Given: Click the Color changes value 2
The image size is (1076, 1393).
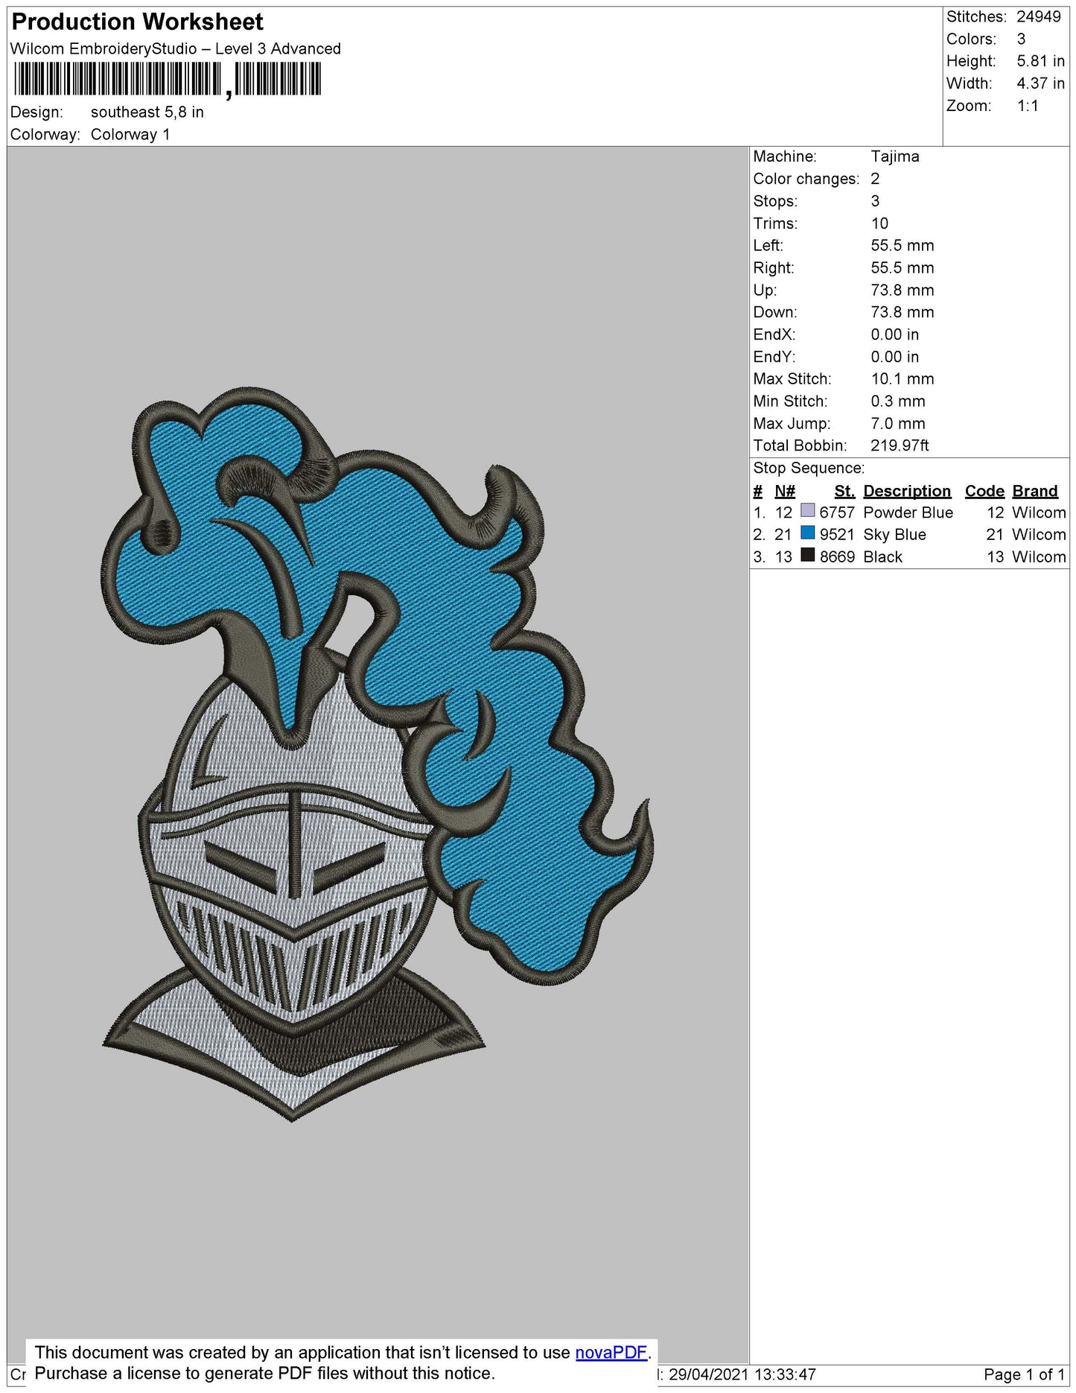Looking at the screenshot, I should point(875,180).
